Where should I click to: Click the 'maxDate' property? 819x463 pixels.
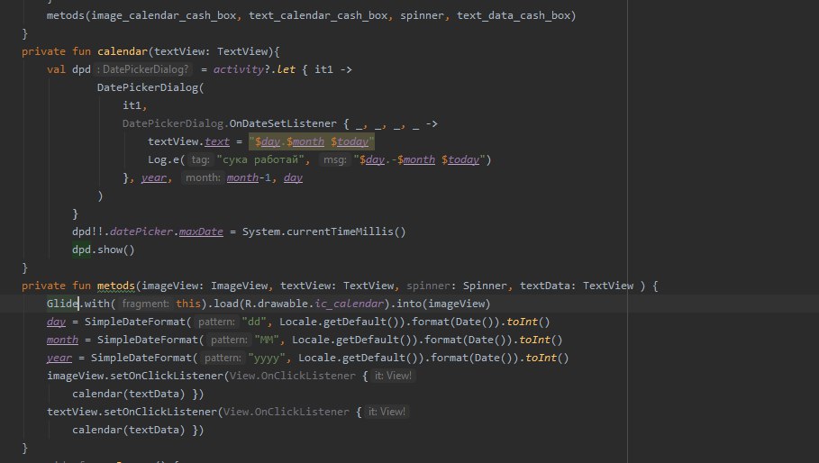(x=201, y=231)
